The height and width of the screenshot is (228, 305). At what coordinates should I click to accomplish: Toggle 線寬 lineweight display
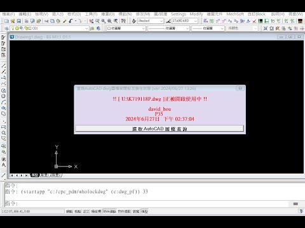[136, 212]
